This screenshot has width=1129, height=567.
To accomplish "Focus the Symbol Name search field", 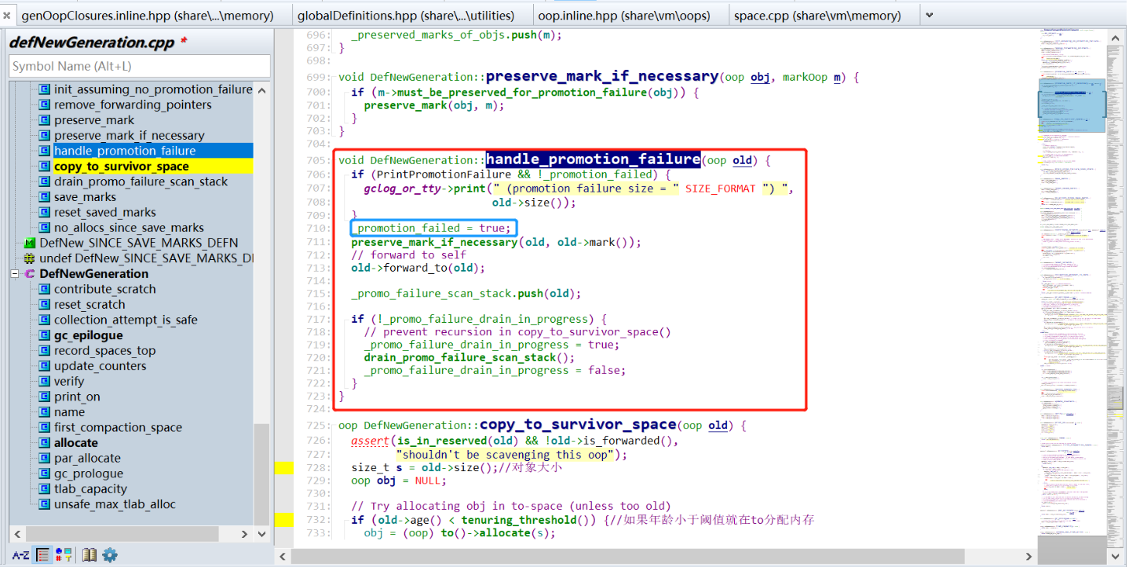I will tap(140, 66).
